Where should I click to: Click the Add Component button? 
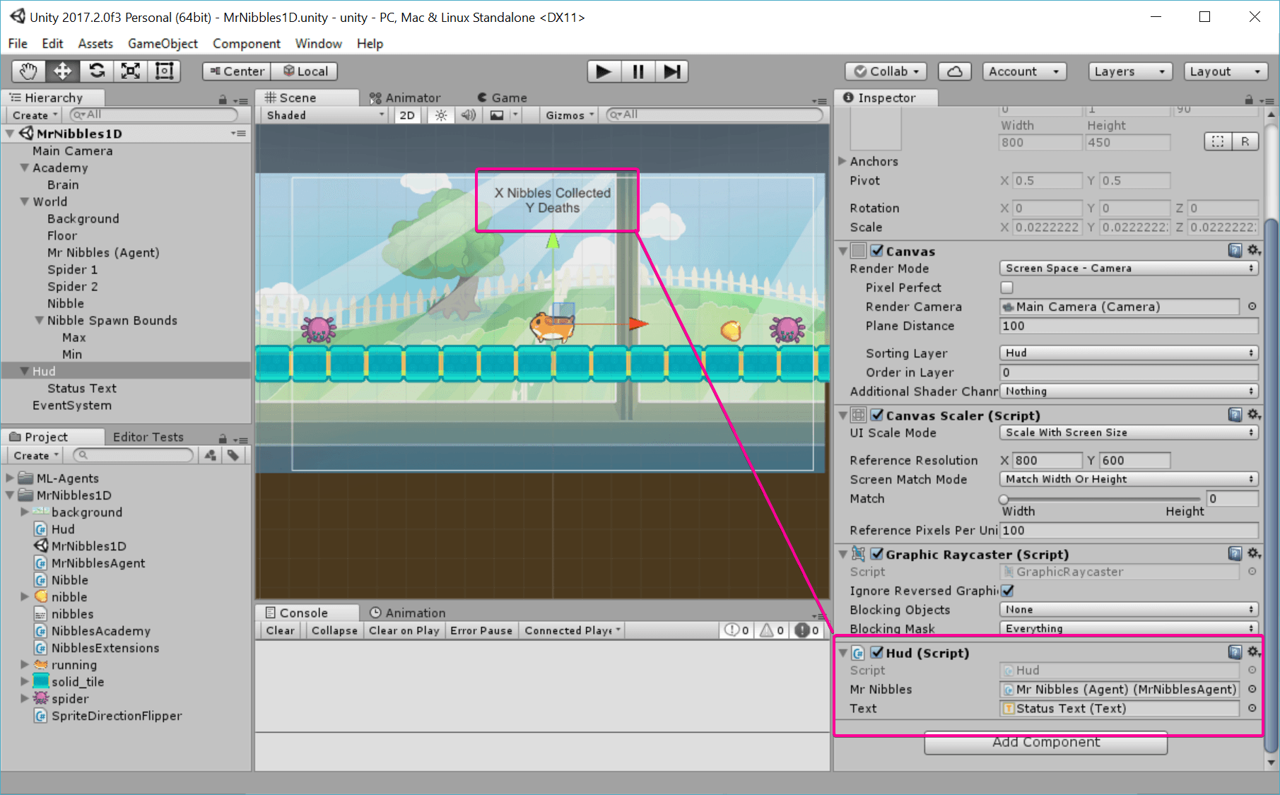(1045, 742)
